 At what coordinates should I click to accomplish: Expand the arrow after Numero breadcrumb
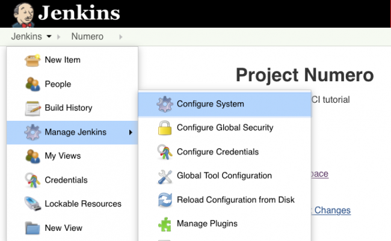point(121,37)
